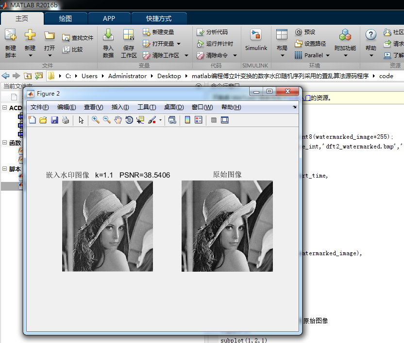Viewport: 404px width, 343px height.
Task: Click Print icon in Figure 2 toolbar
Action: coord(66,120)
